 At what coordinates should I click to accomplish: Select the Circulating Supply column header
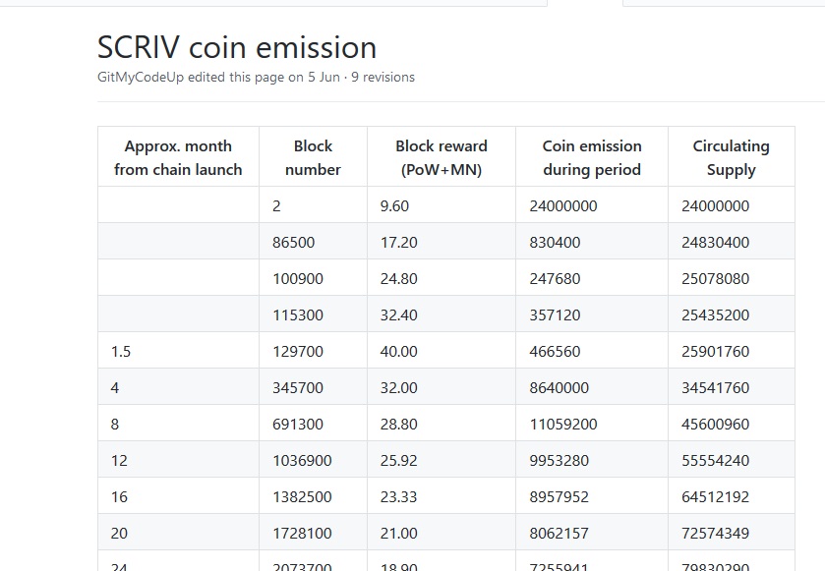(x=731, y=157)
